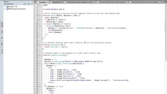This screenshot has height=94, width=167.
Task: Click the $row['name'] table cell line
Action: tap(63, 70)
